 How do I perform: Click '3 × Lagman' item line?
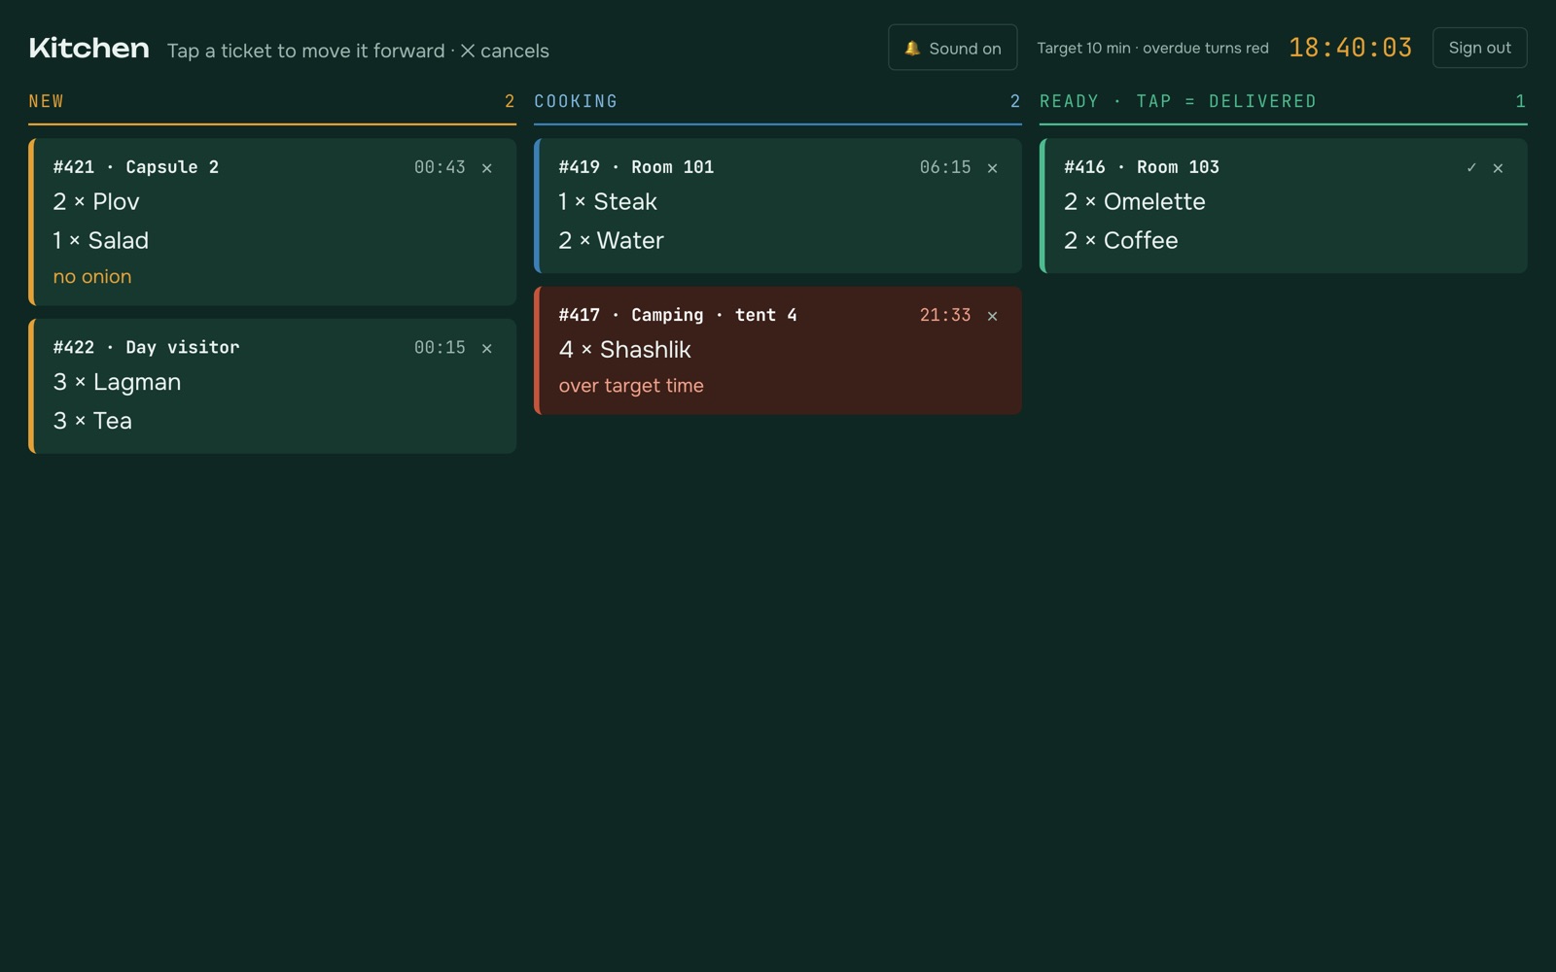(117, 383)
